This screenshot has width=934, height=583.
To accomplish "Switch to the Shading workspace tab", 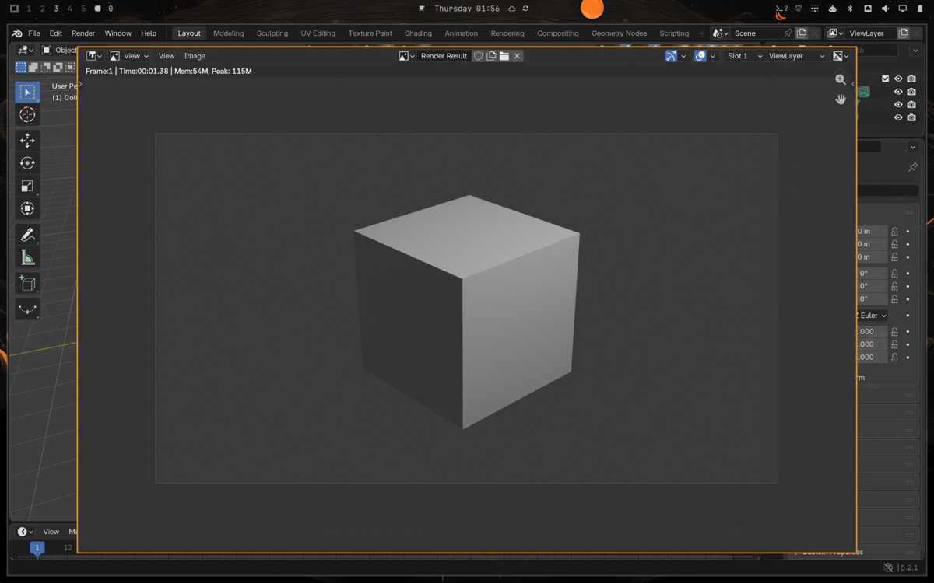I will [x=418, y=33].
